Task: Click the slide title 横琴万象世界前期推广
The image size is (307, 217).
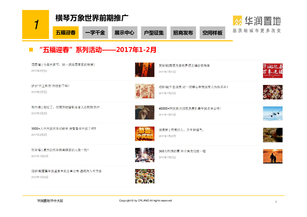Action: click(x=92, y=18)
